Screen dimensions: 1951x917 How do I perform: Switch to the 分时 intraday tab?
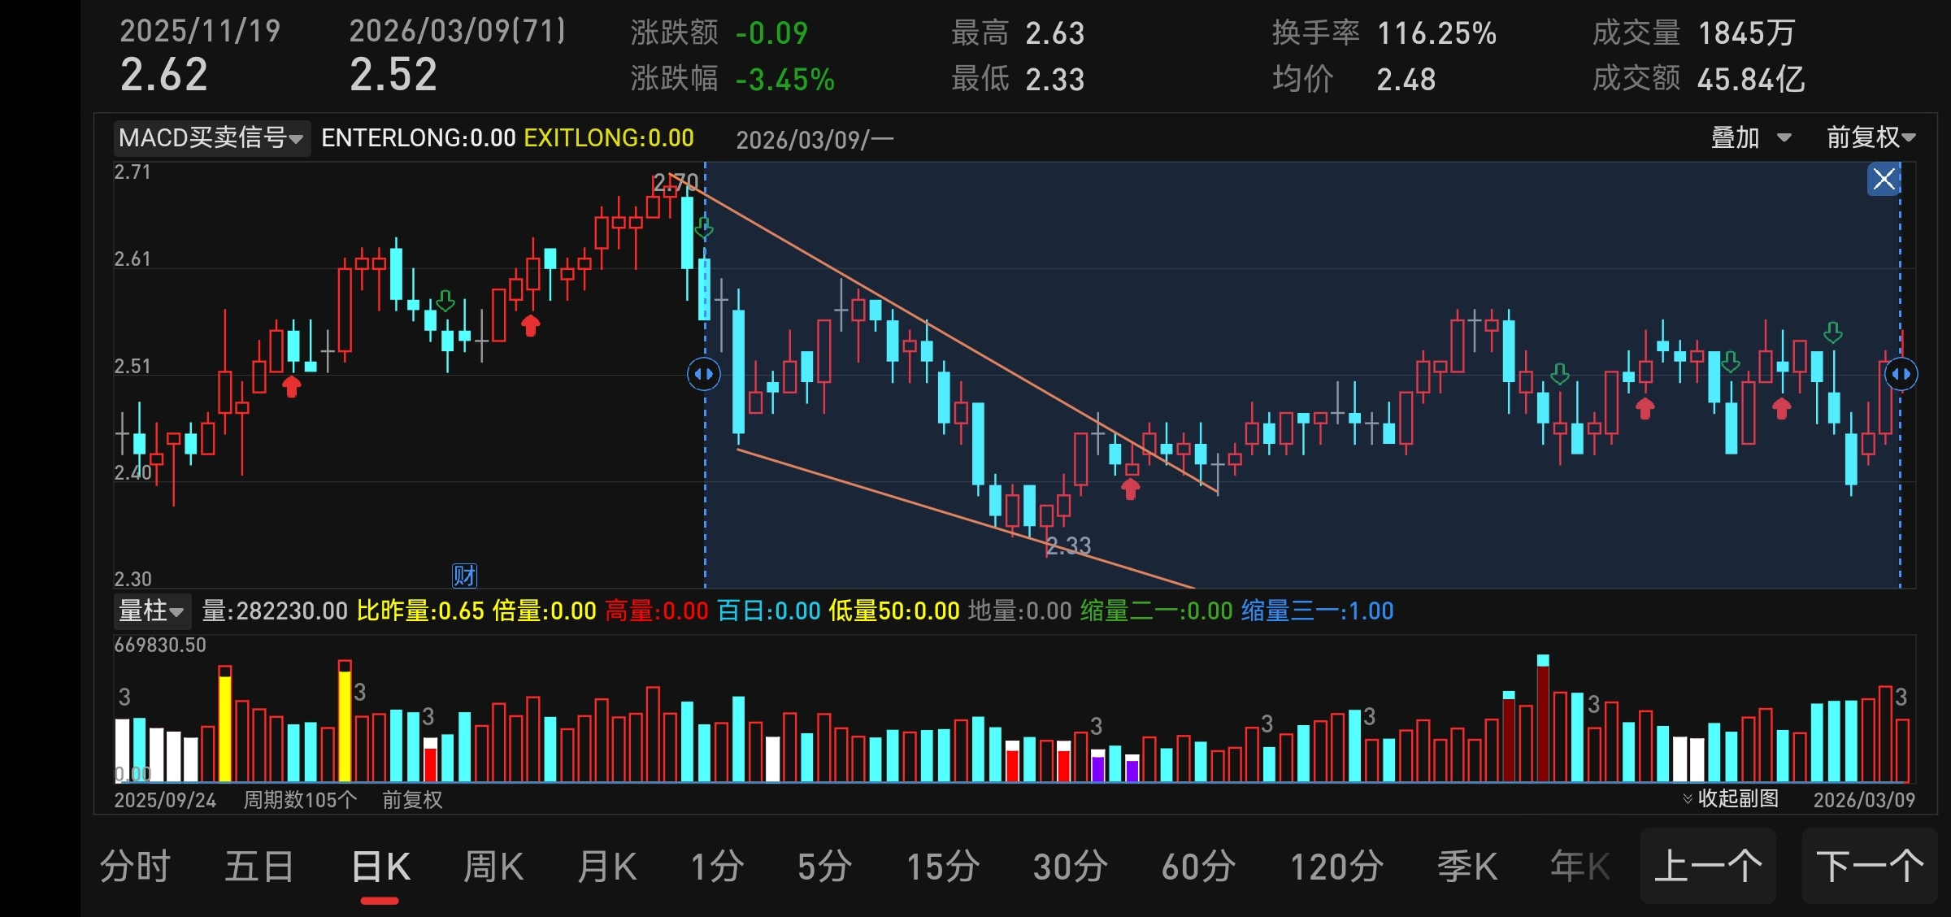pyautogui.click(x=135, y=866)
